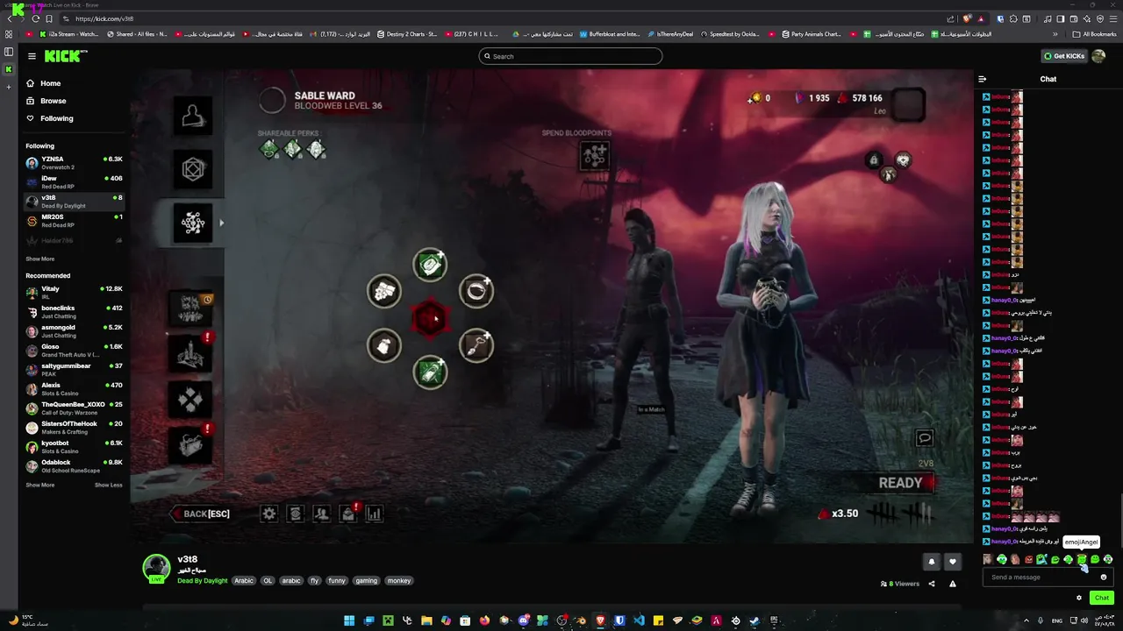This screenshot has width=1123, height=631.
Task: Open the game statistics bar-chart icon
Action: 375,514
